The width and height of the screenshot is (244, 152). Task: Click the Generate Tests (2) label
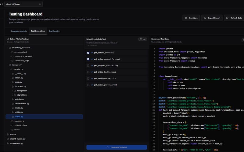coord(119,147)
